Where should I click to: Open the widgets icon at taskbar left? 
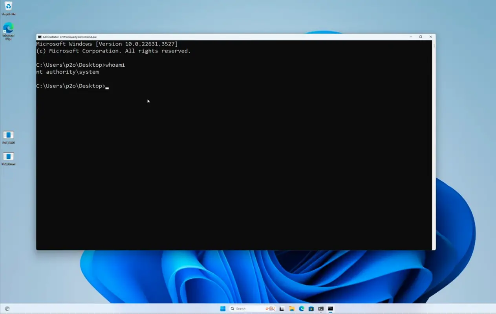pyautogui.click(x=7, y=309)
